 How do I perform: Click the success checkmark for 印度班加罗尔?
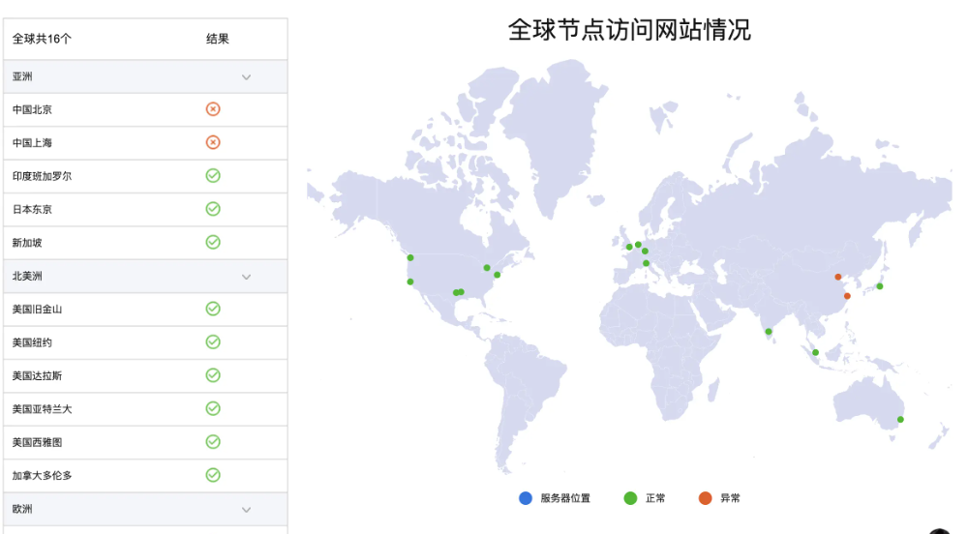coord(213,176)
